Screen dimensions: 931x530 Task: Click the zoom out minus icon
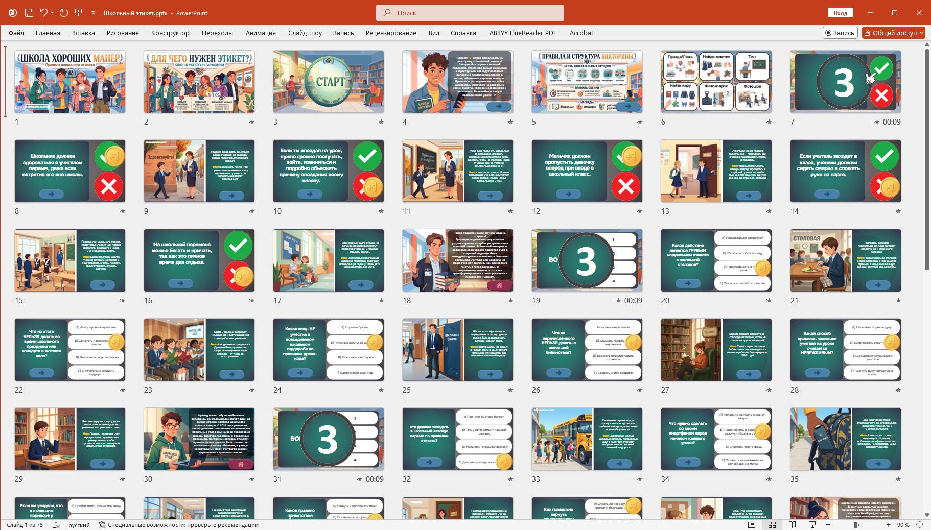(x=828, y=525)
